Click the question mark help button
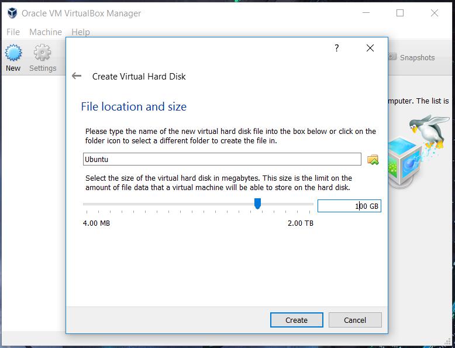Screen dimensions: 455x348 click(337, 48)
